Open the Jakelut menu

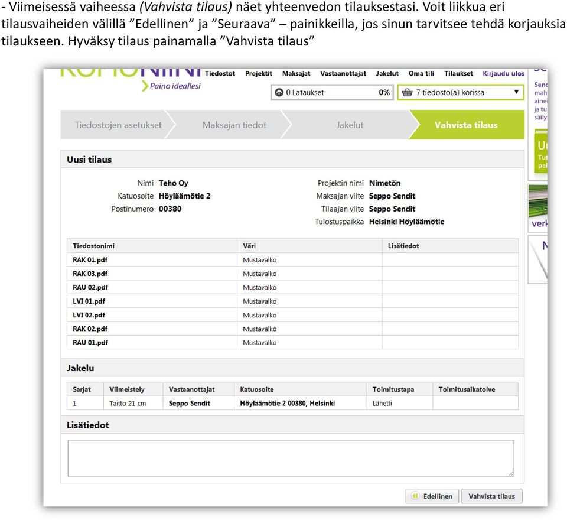click(387, 73)
